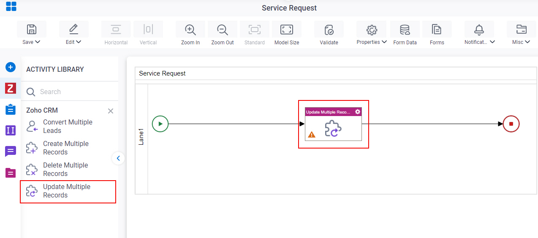Screen dimensions: 538x238
Task: Click the Lane1 swimlane label
Action: pyautogui.click(x=141, y=137)
